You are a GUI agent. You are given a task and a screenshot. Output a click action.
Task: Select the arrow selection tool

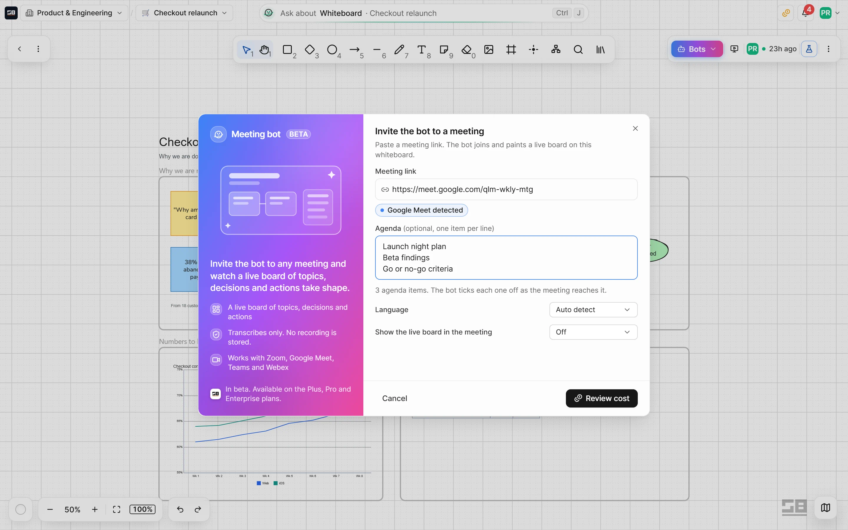coord(247,49)
